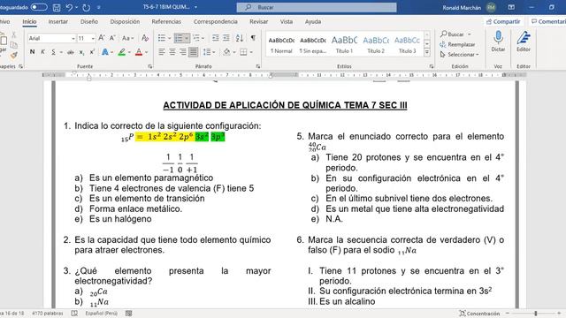Open Fuente dialog launcher

[150, 66]
